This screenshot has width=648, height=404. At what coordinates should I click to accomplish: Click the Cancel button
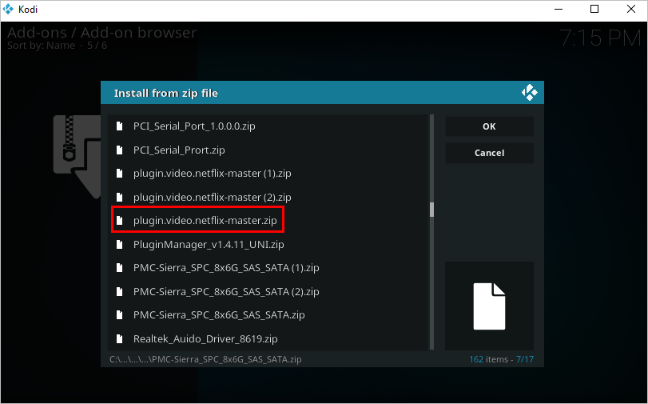coord(489,153)
